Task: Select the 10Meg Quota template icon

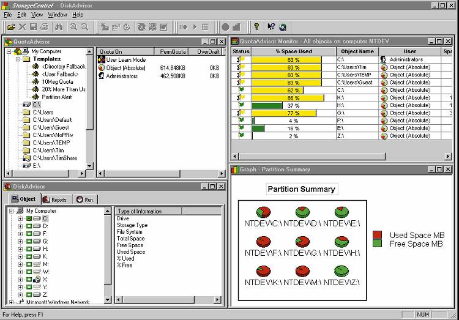Action: coord(35,81)
